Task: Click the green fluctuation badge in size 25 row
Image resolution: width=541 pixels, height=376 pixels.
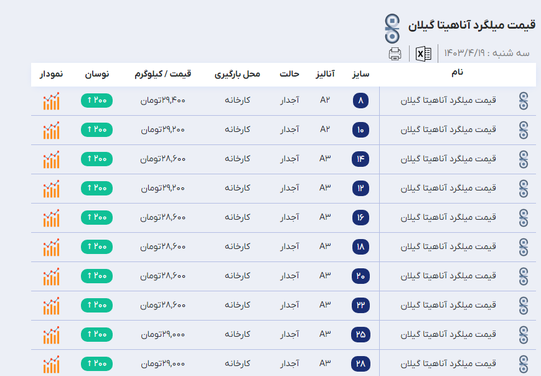Action: point(96,334)
